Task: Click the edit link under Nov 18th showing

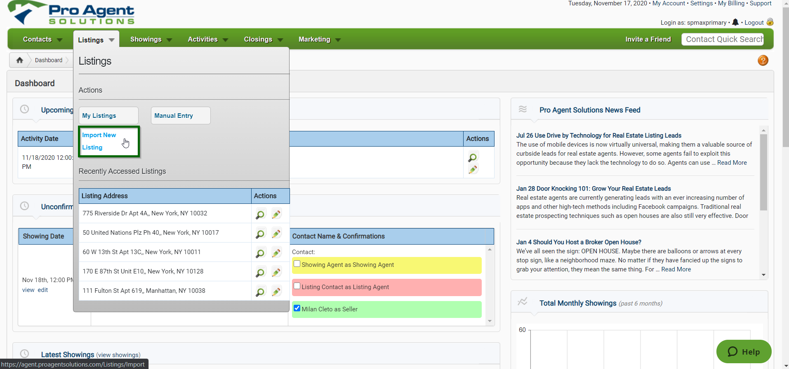Action: pos(43,290)
